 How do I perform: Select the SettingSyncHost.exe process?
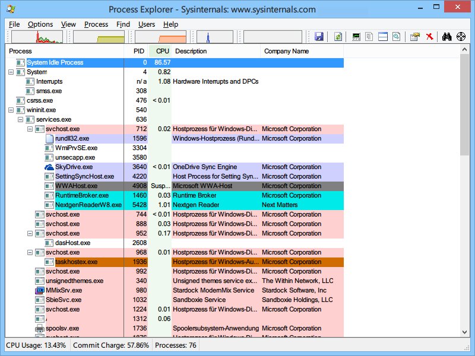coord(84,176)
